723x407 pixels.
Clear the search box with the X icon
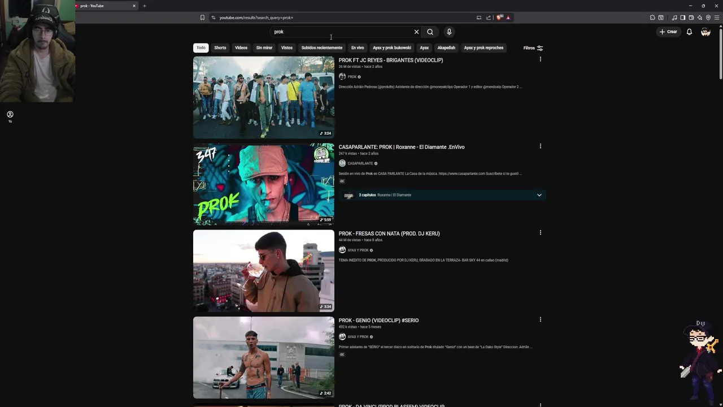click(x=416, y=32)
